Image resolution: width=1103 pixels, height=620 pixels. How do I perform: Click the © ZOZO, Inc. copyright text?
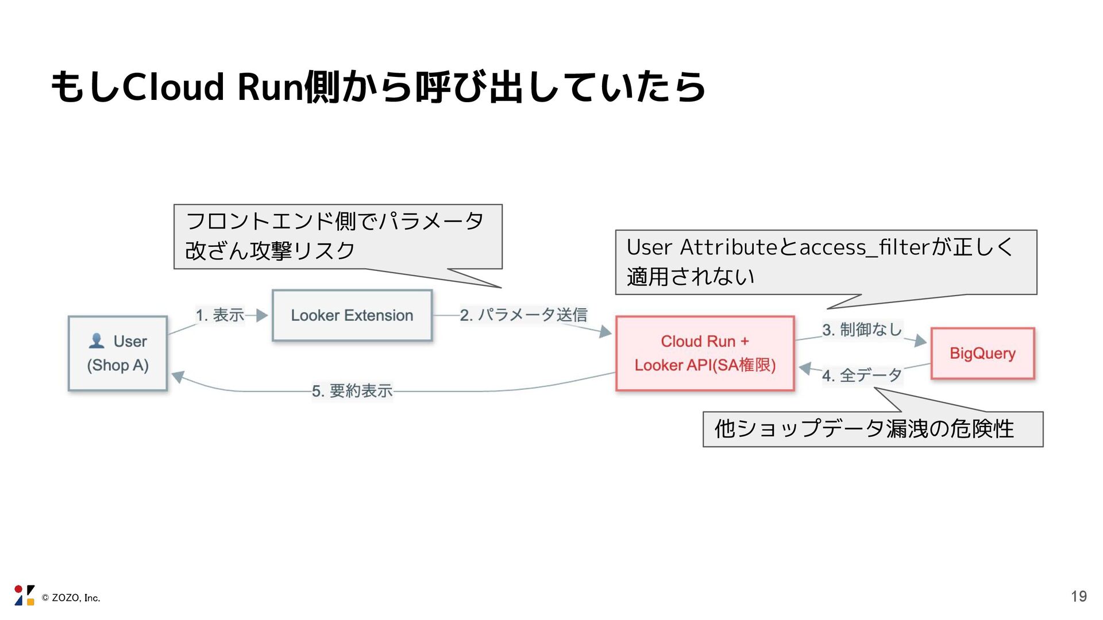click(x=71, y=598)
